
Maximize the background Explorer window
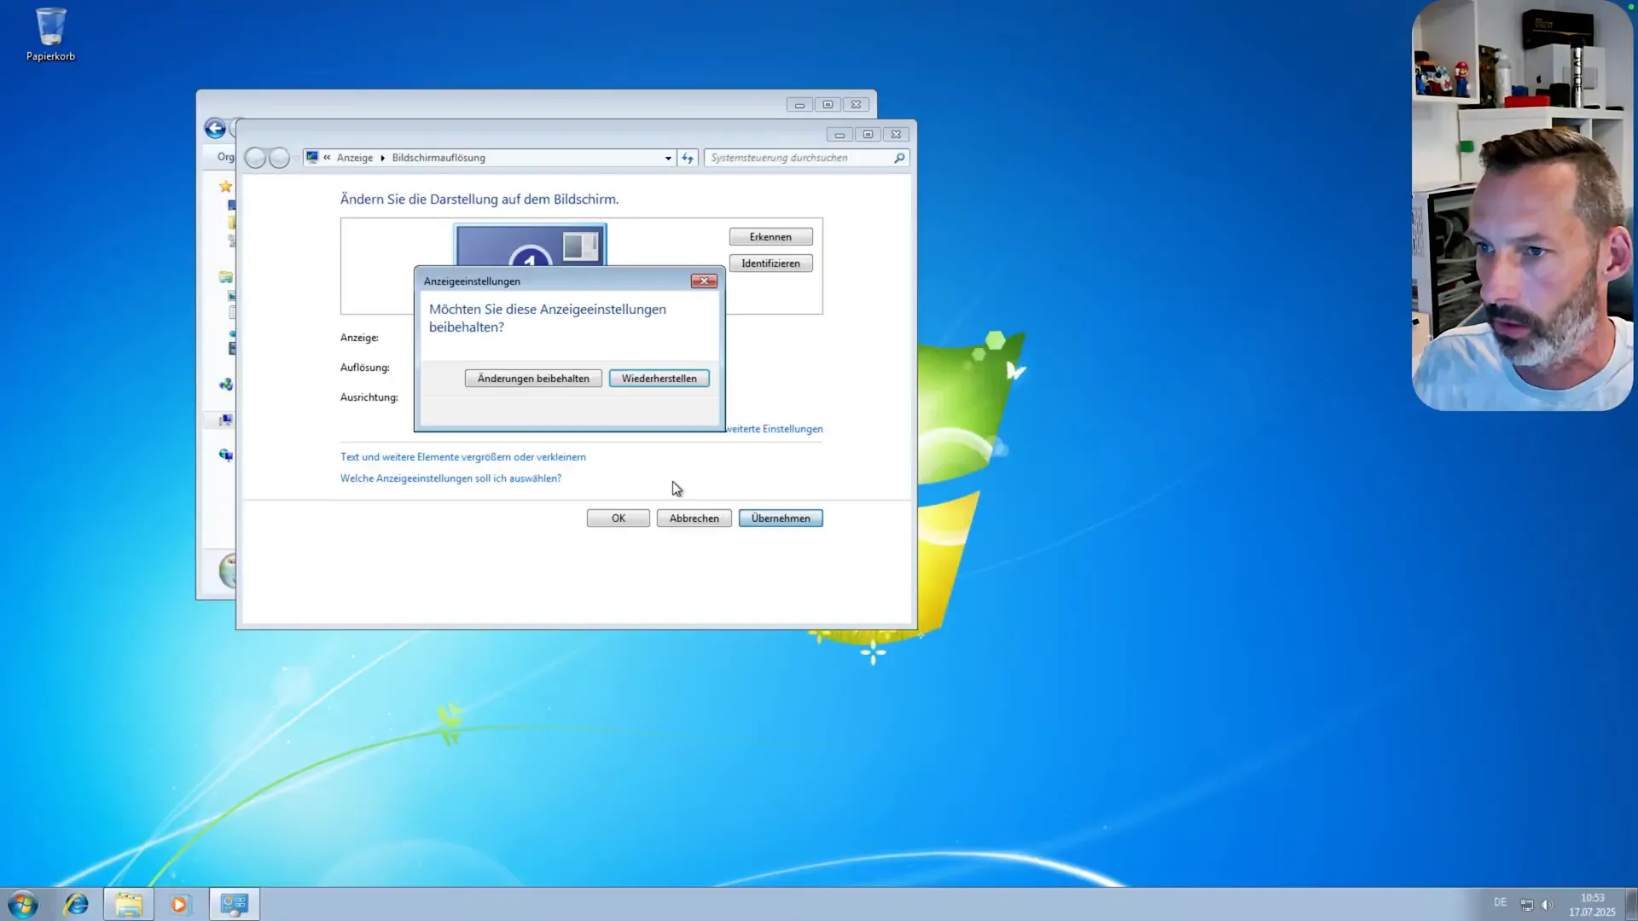point(828,105)
